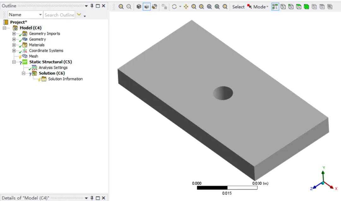341x201 pixels.
Task: Click the yellow filter chevron beside Search Outline
Action: [79, 15]
